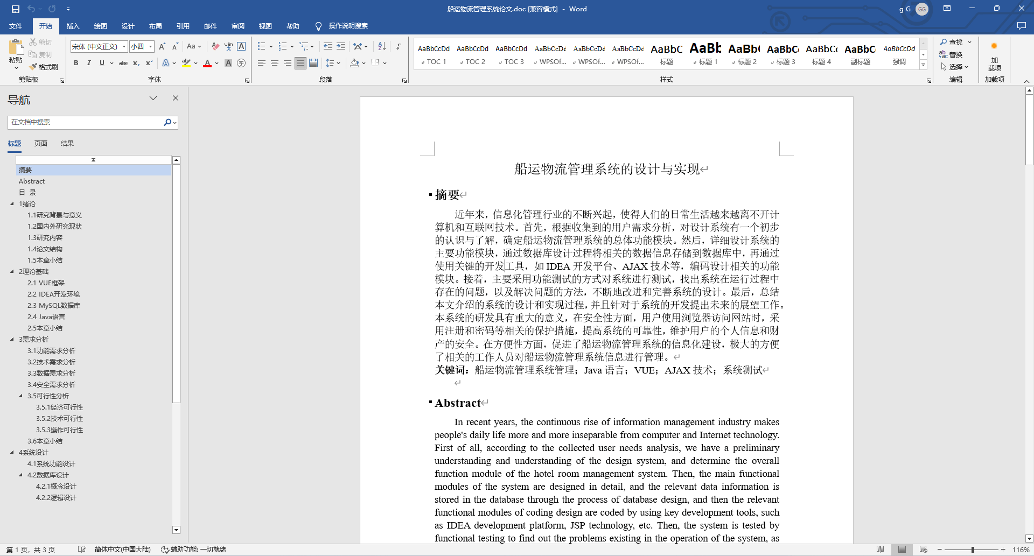Increase font size with grow icon
The width and height of the screenshot is (1034, 556).
[x=162, y=46]
